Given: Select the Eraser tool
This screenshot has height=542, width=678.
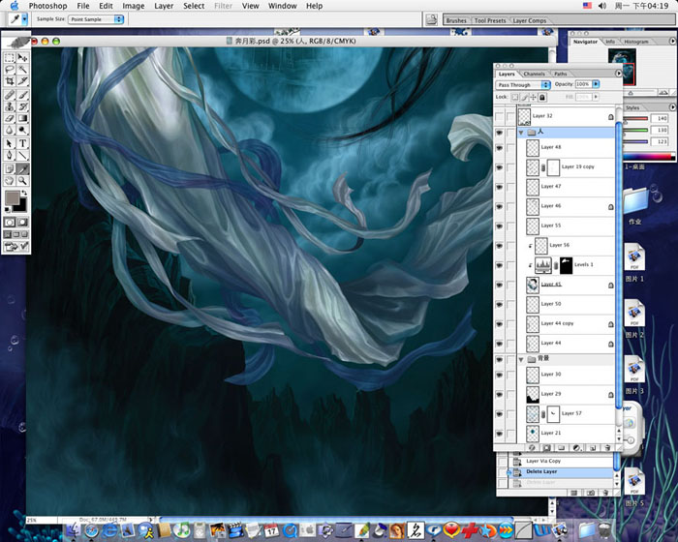Looking at the screenshot, I should point(9,118).
